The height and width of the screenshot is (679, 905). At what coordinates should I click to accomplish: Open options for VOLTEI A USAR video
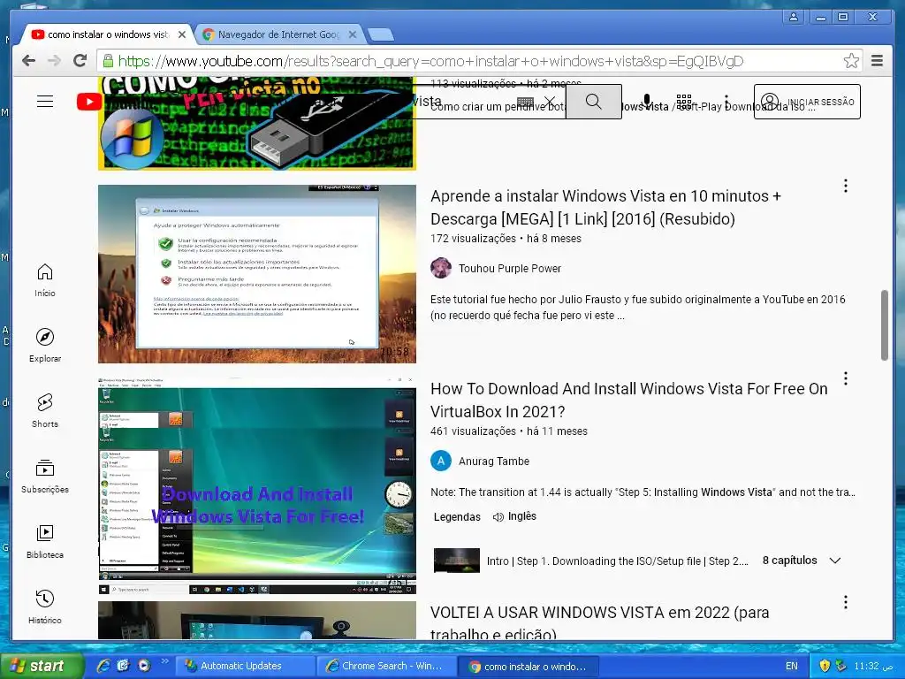[x=846, y=602]
